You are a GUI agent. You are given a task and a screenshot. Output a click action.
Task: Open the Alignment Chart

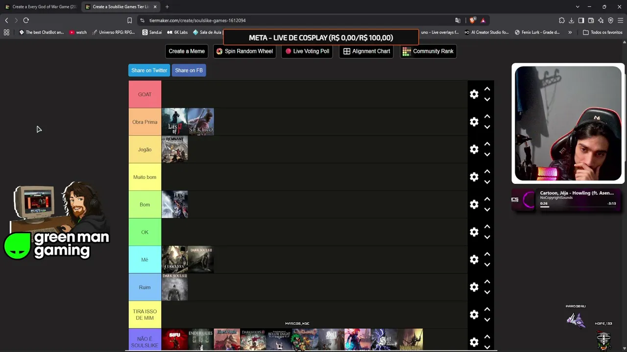[x=367, y=51]
